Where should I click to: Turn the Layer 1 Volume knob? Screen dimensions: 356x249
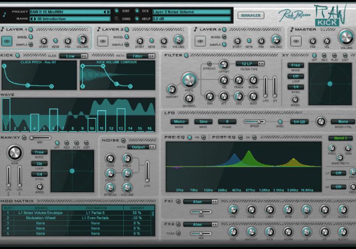click(x=82, y=40)
